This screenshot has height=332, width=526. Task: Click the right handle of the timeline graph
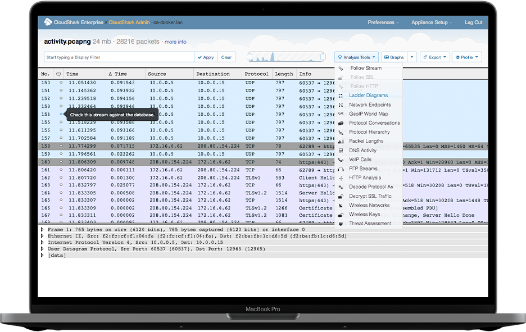323,57
